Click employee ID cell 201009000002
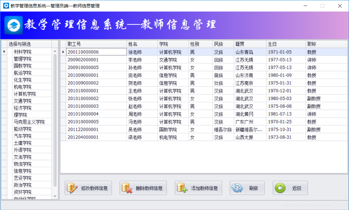Screen dimensions: 349x210 96,83
